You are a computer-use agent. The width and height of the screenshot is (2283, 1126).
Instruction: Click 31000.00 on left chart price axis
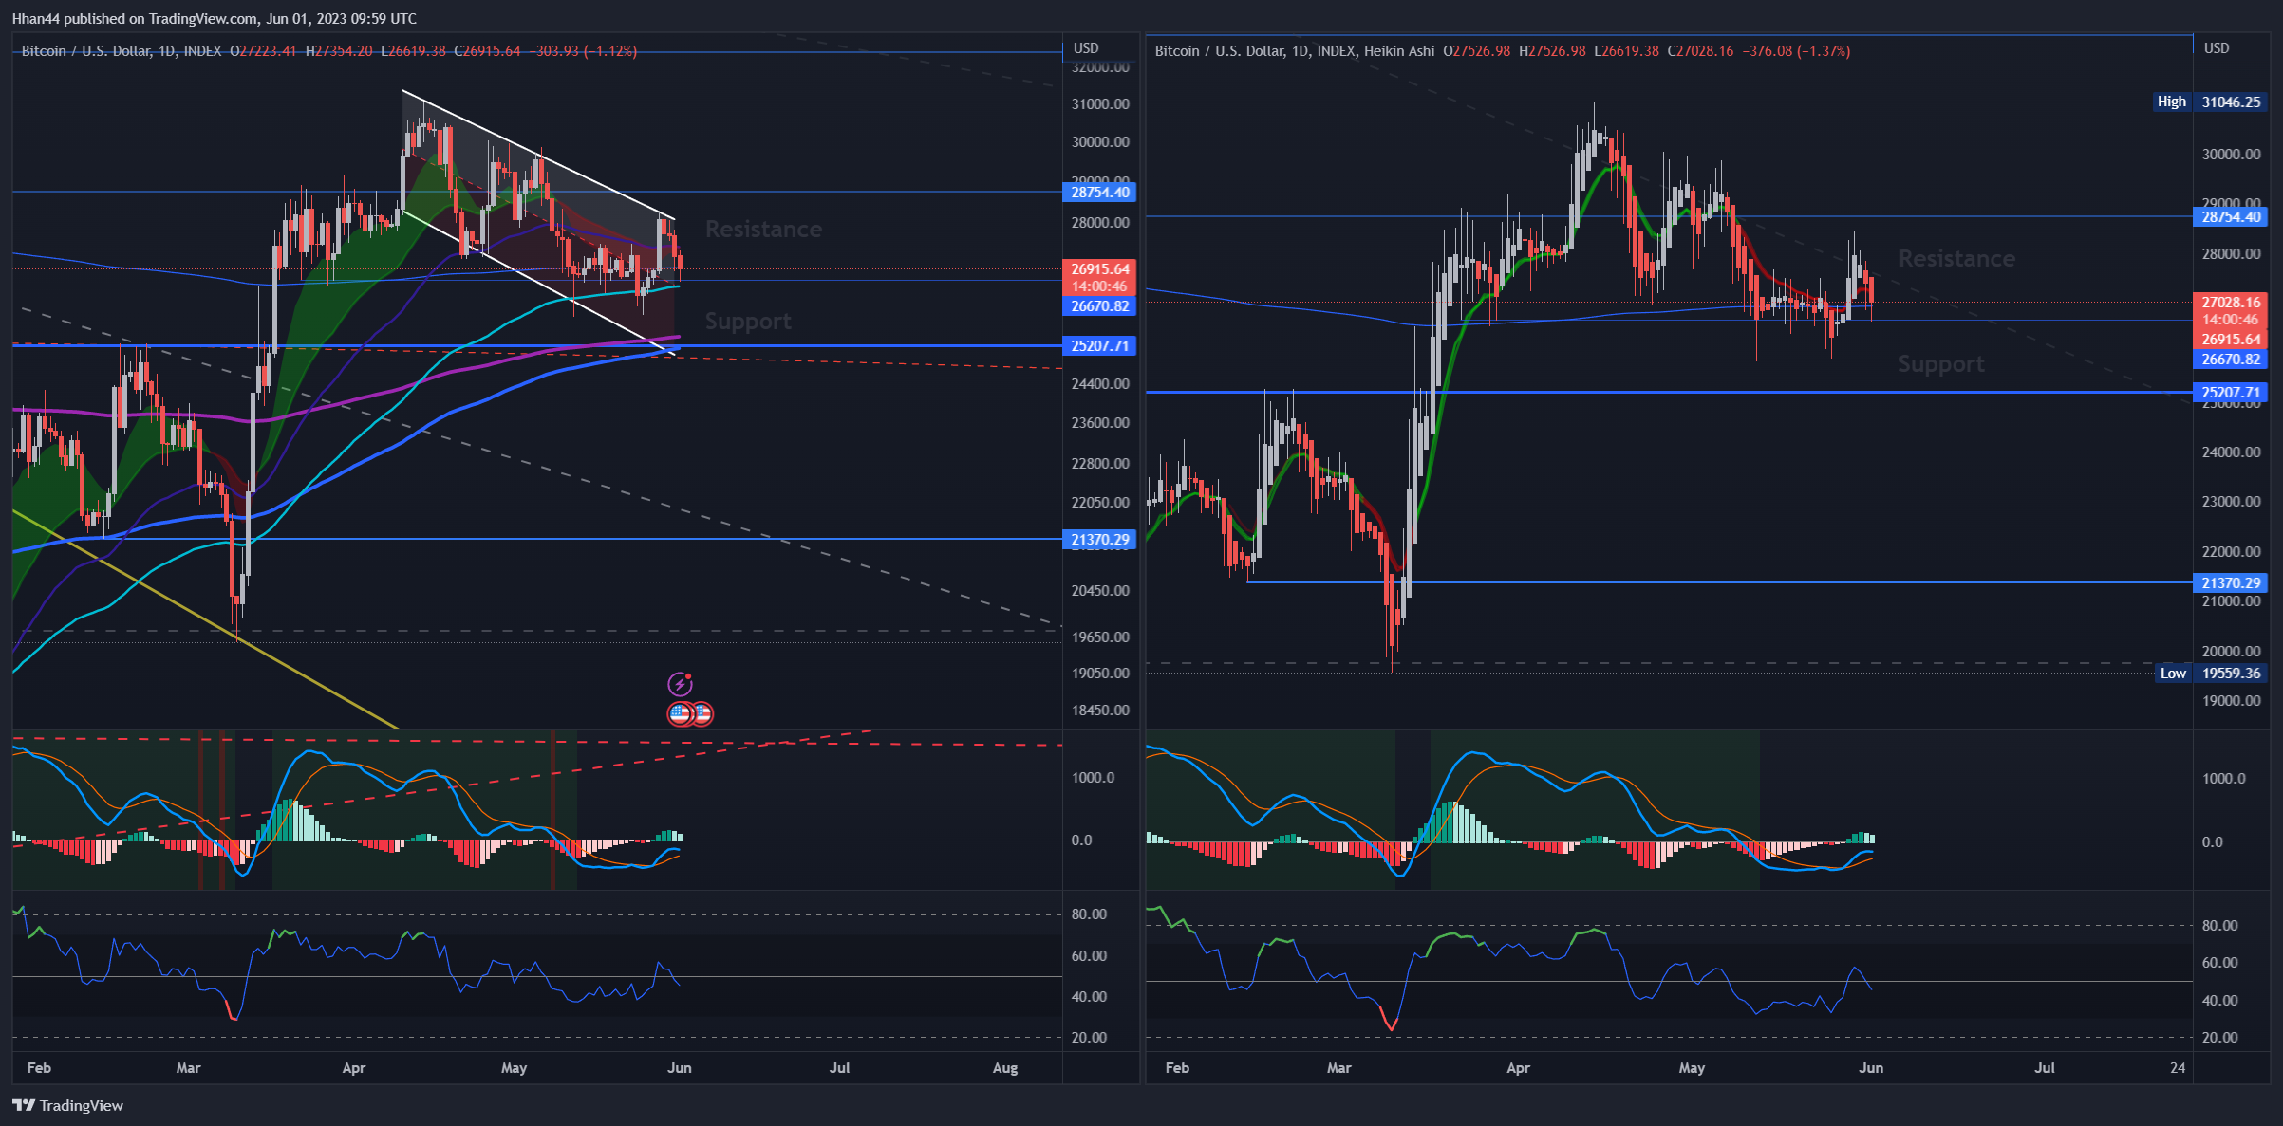pyautogui.click(x=1100, y=104)
